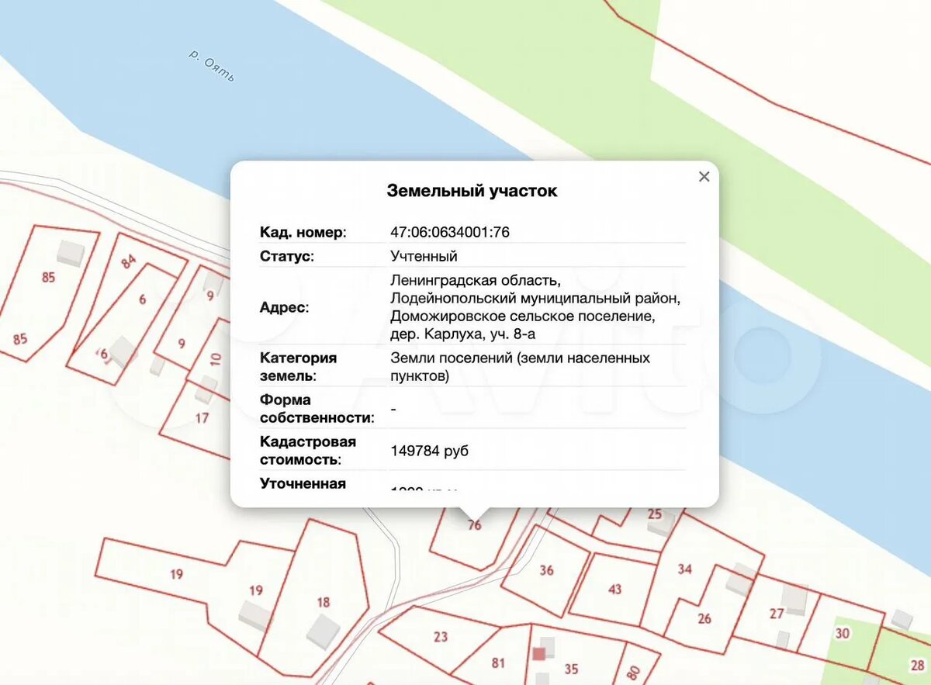This screenshot has height=685, width=931.
Task: Click the river label р. Оять
Action: click(211, 65)
